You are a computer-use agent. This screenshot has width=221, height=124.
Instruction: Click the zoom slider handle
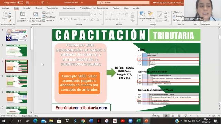pyautogui.click(x=198, y=116)
